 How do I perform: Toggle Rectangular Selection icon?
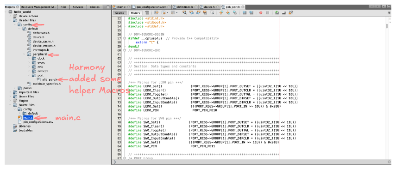[212, 12]
